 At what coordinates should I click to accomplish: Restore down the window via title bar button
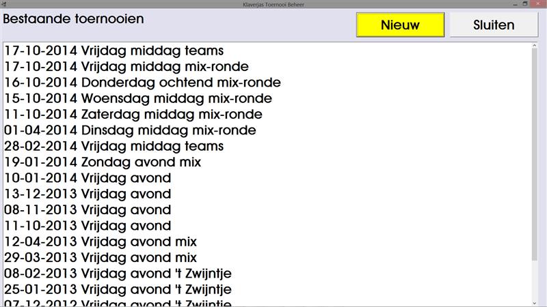[525, 4]
